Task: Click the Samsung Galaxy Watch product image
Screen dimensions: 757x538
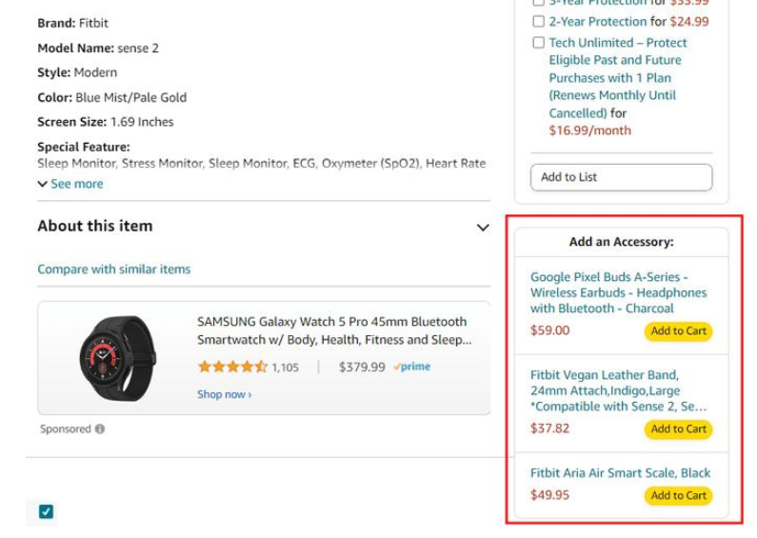Action: pos(117,357)
